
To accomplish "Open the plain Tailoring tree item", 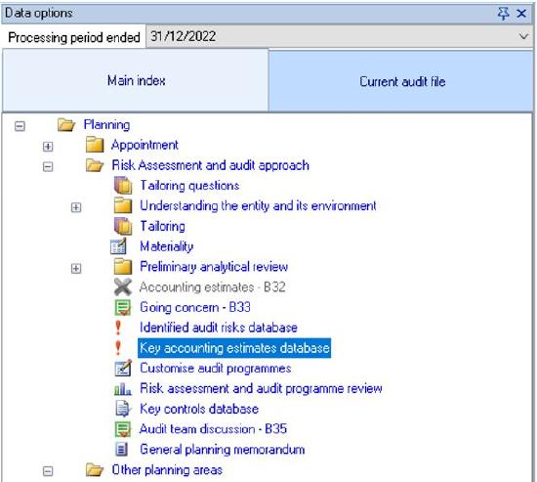I will [x=163, y=226].
